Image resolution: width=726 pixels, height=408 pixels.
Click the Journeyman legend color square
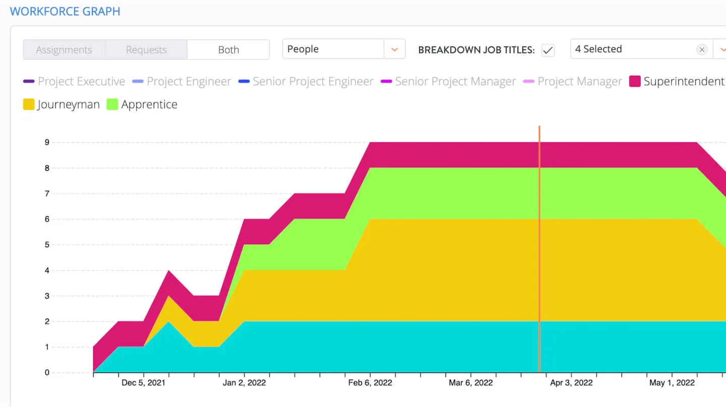click(x=29, y=105)
